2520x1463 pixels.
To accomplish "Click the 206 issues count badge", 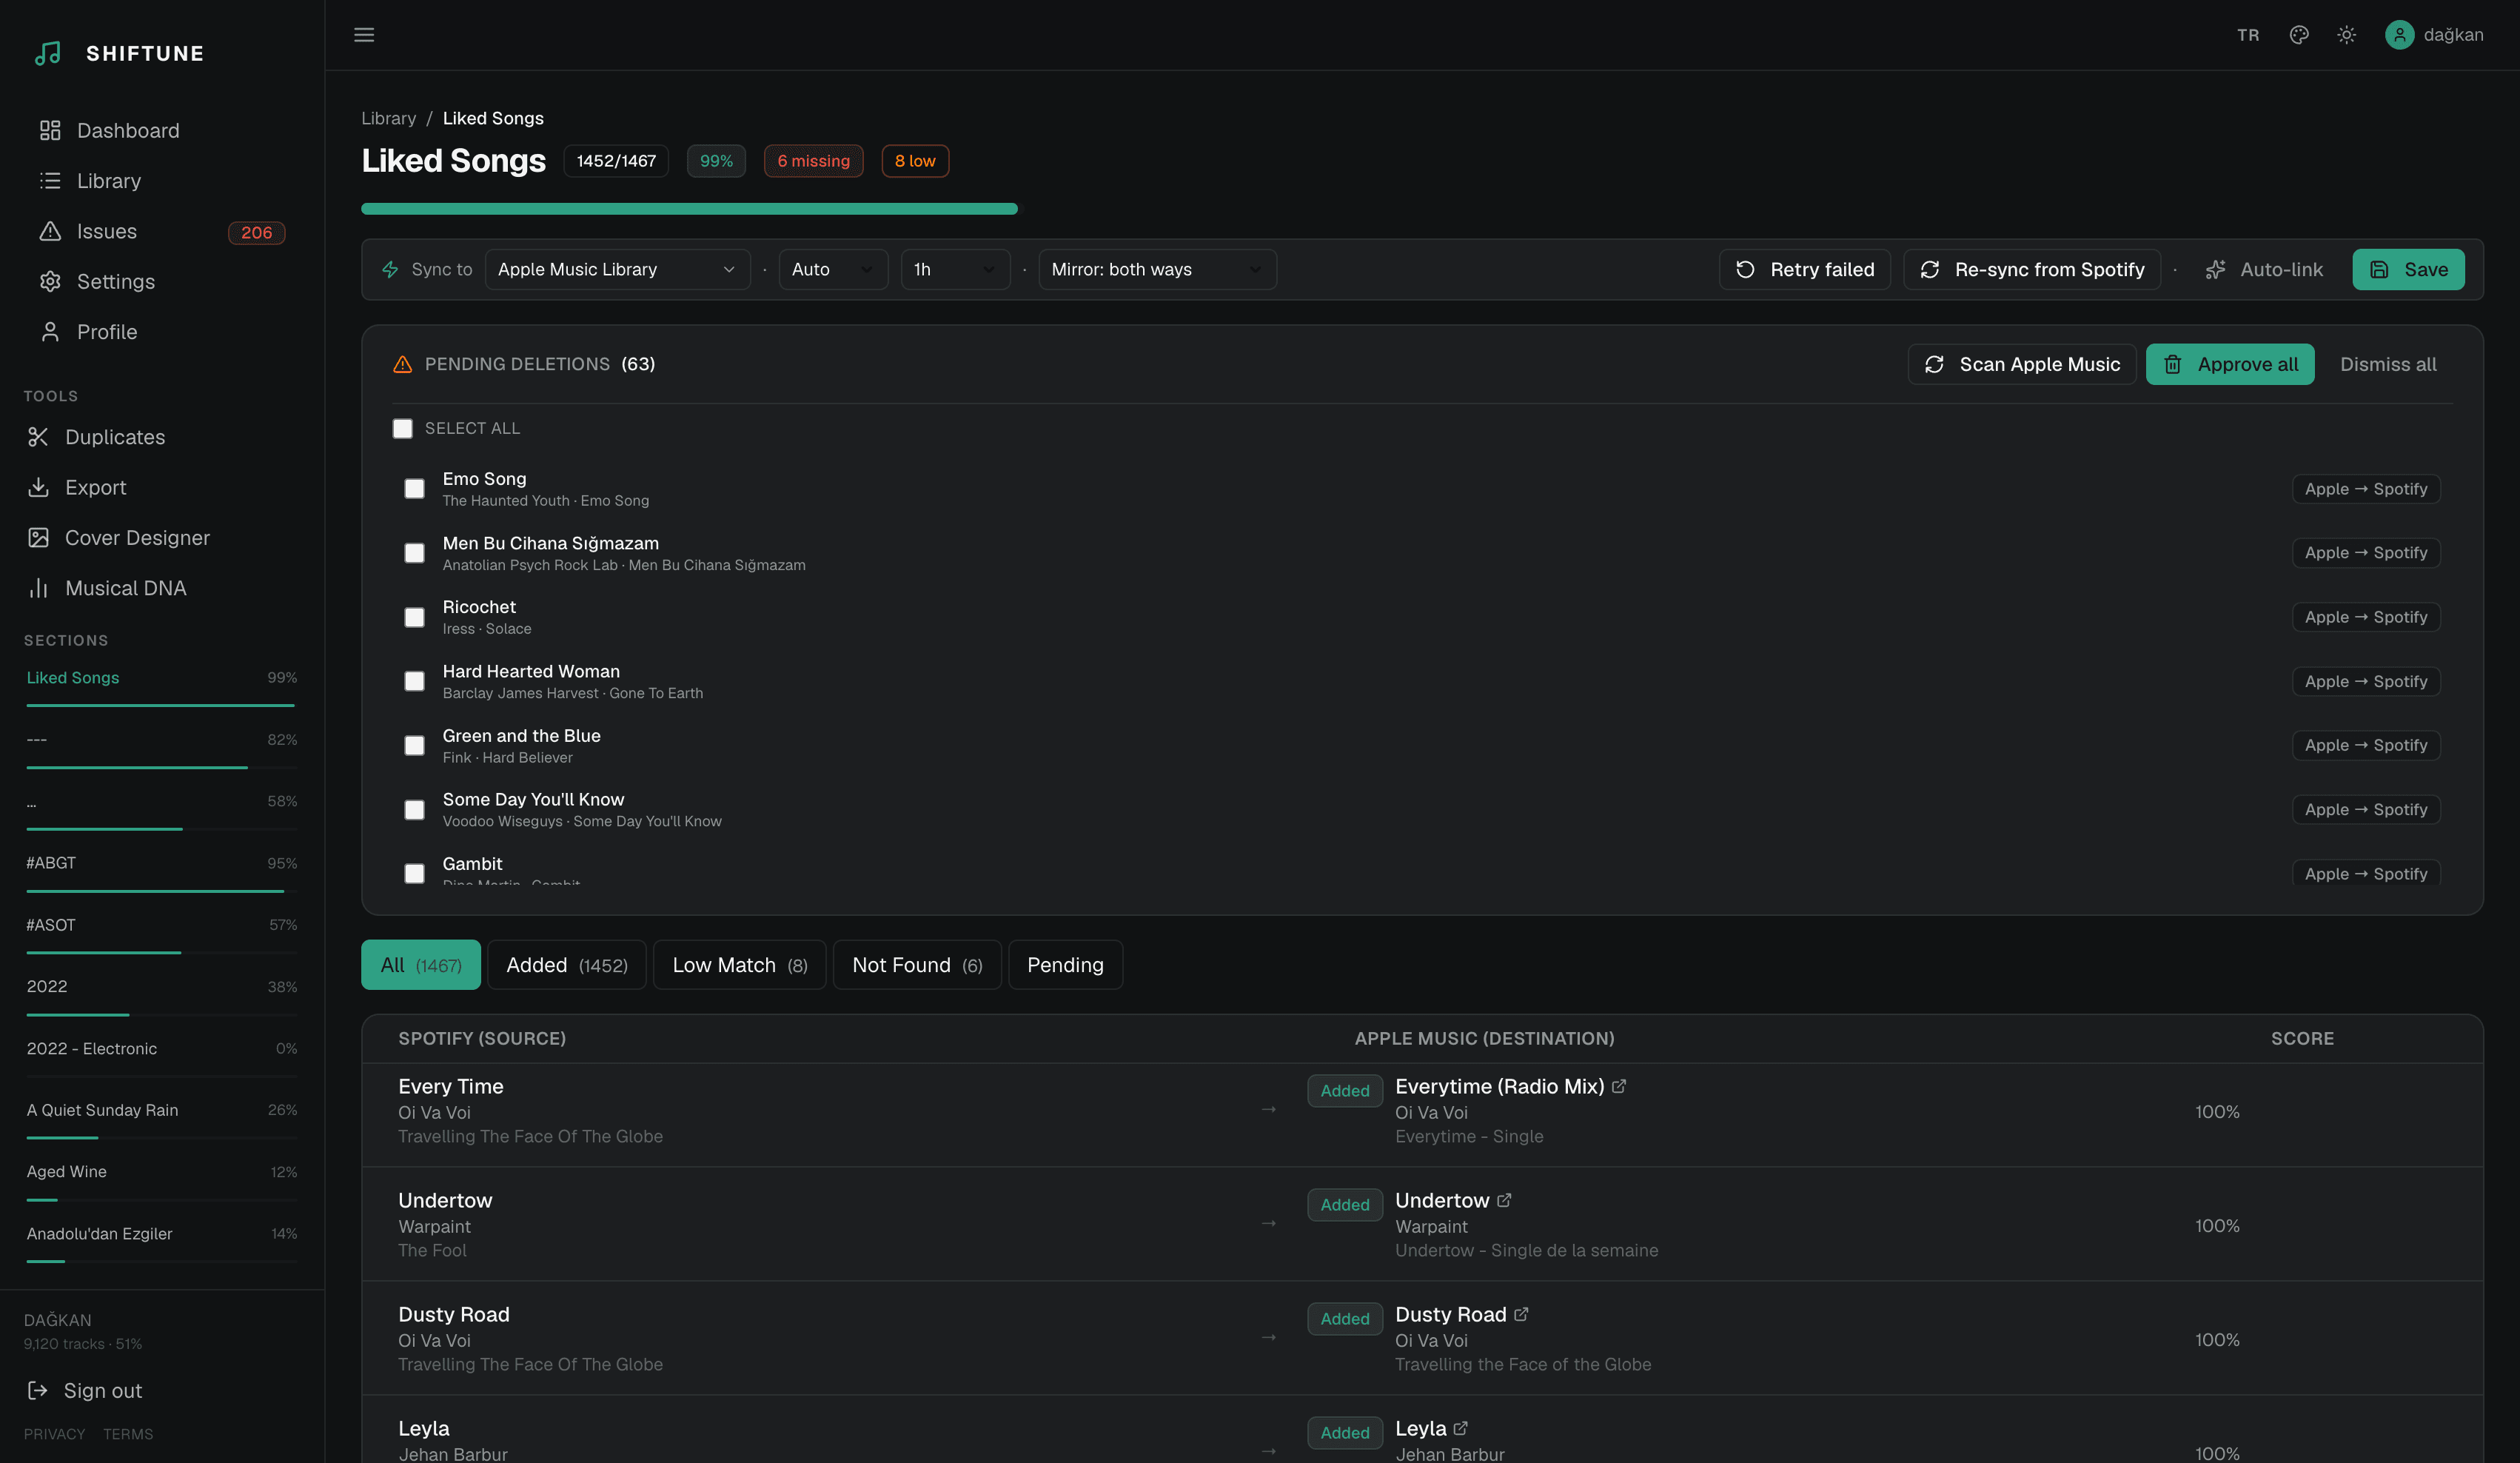I will tap(256, 232).
